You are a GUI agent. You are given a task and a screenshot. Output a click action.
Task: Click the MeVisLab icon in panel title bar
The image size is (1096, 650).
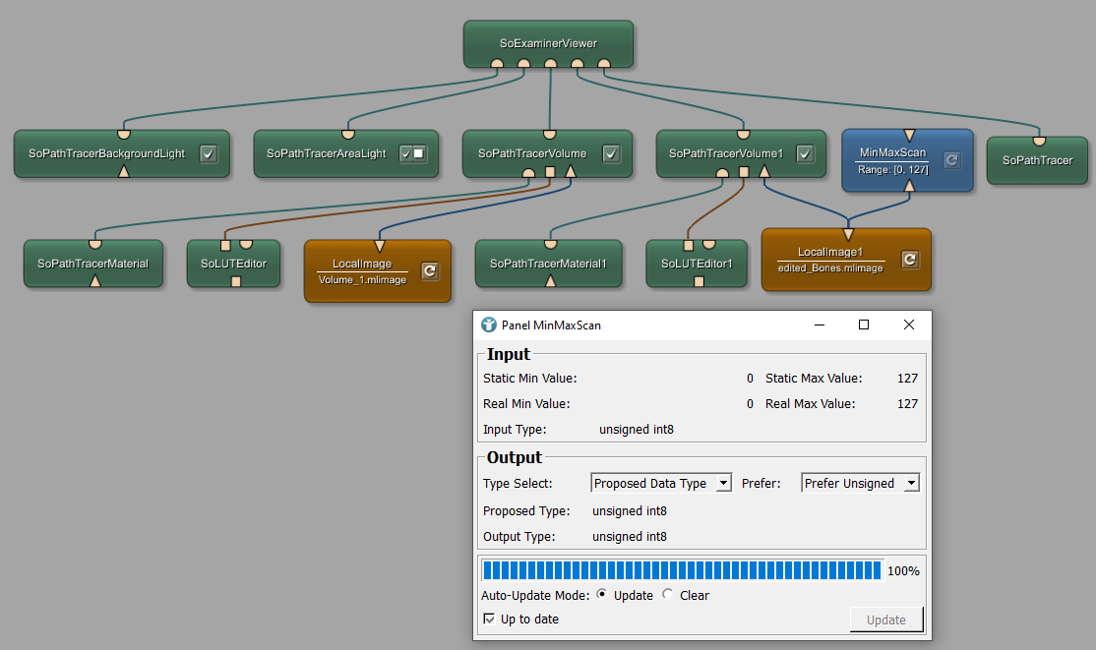(489, 325)
